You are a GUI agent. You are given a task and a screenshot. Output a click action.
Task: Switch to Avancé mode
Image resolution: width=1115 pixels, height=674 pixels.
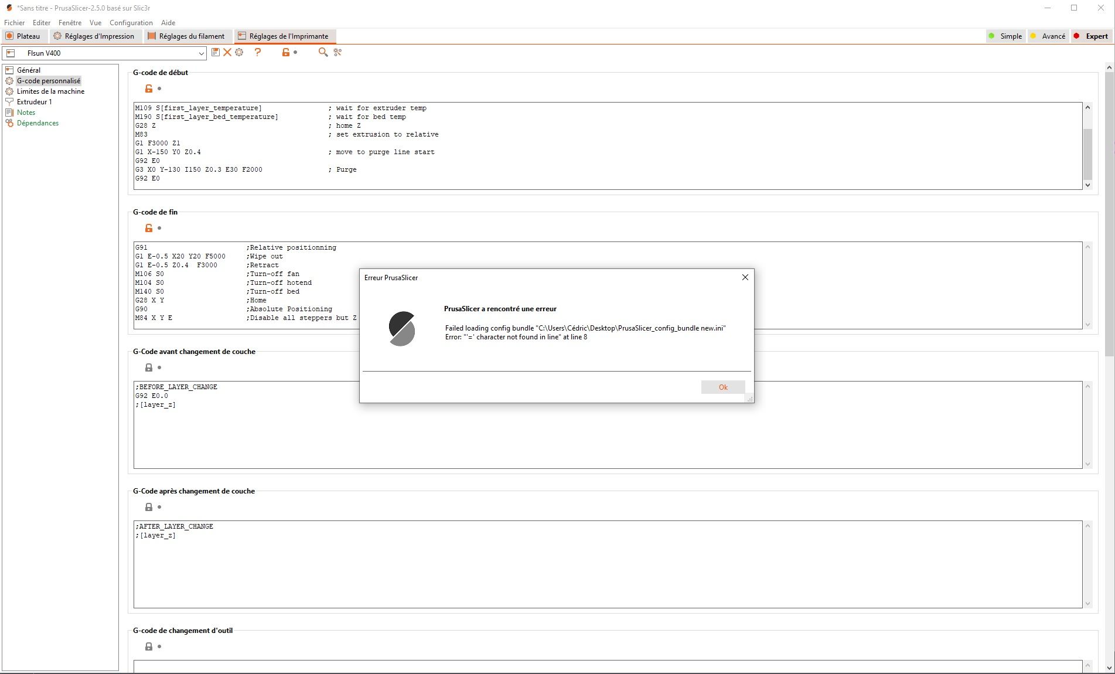click(1048, 36)
